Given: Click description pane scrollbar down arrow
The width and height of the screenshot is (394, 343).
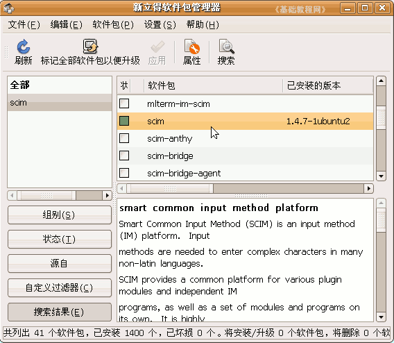Looking at the screenshot, I should (x=381, y=317).
